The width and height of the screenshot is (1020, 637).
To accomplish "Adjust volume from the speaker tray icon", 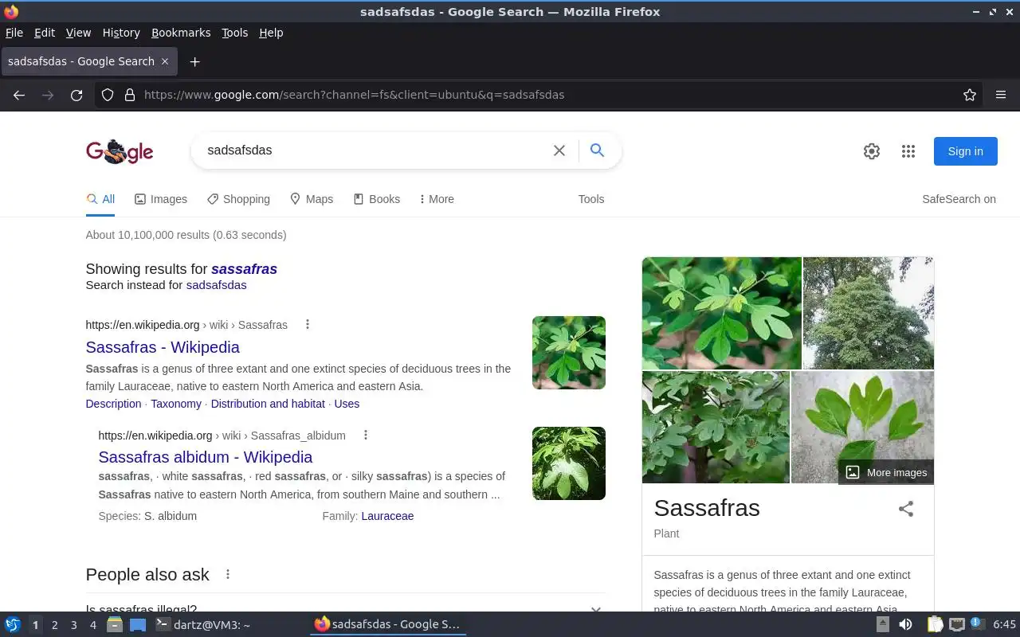I will pyautogui.click(x=906, y=625).
